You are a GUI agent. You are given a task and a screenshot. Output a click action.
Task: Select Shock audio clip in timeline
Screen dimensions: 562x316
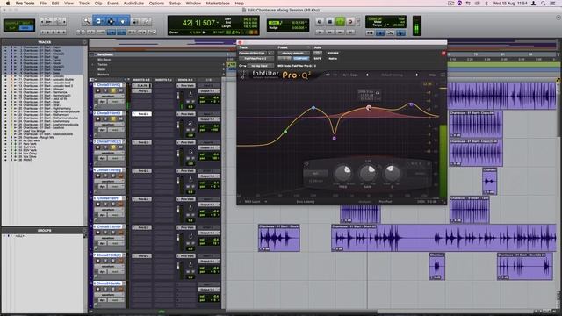279,238
